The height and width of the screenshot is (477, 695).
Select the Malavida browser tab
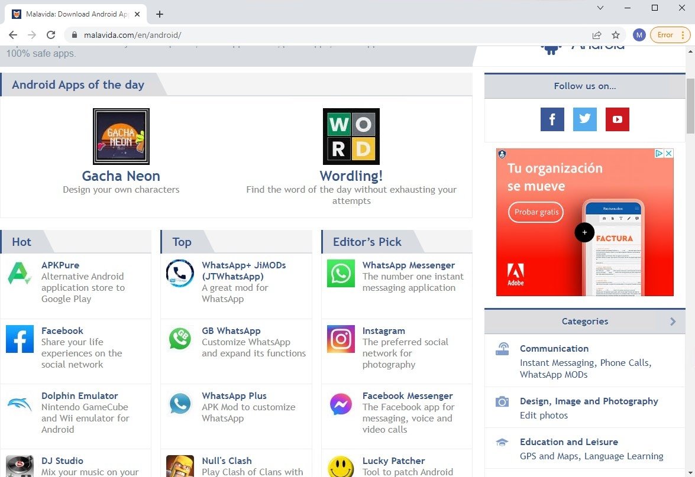click(76, 14)
